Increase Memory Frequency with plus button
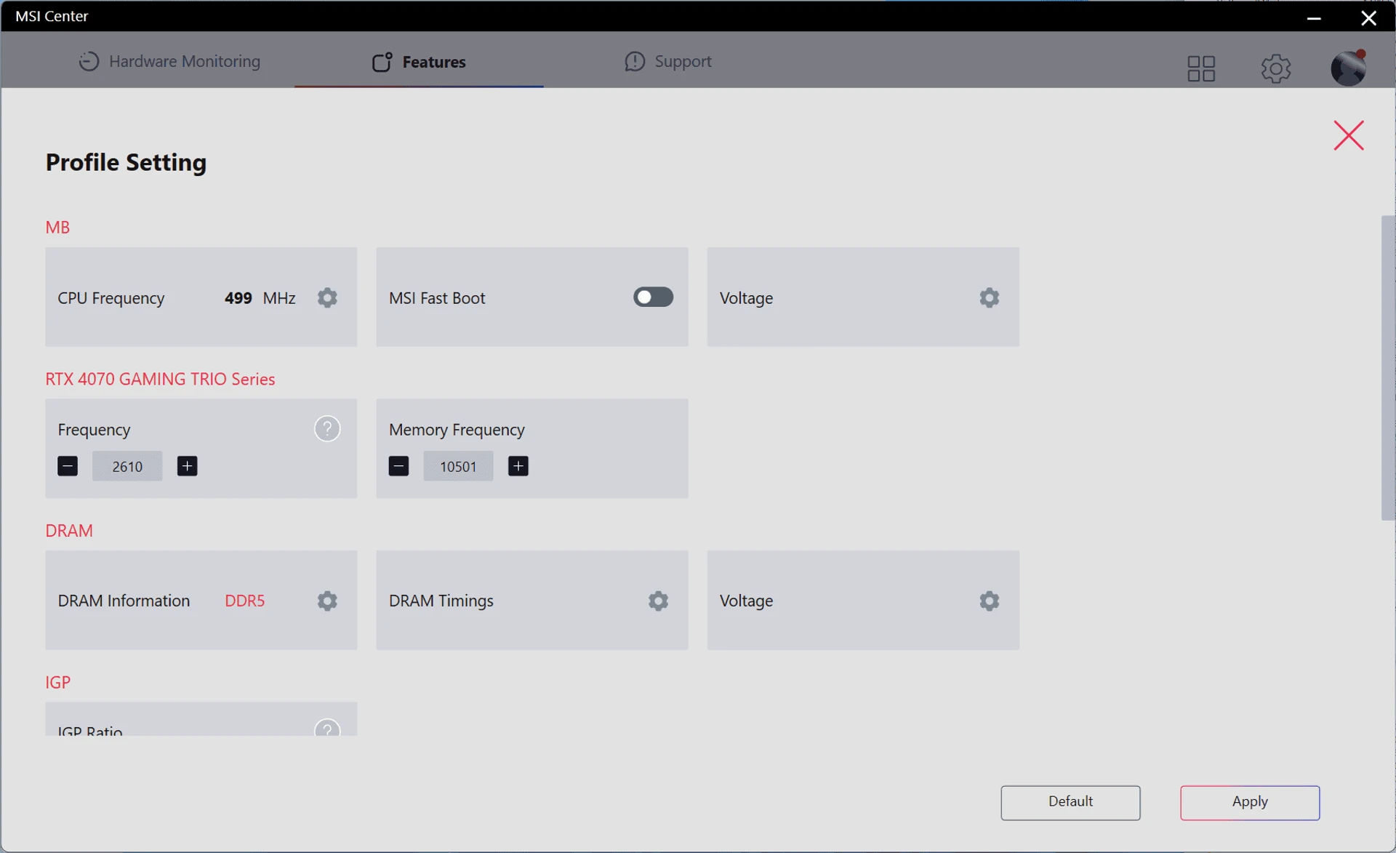The height and width of the screenshot is (853, 1396). (518, 466)
